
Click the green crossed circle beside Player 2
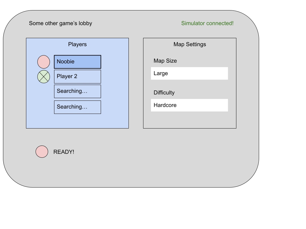pos(44,77)
